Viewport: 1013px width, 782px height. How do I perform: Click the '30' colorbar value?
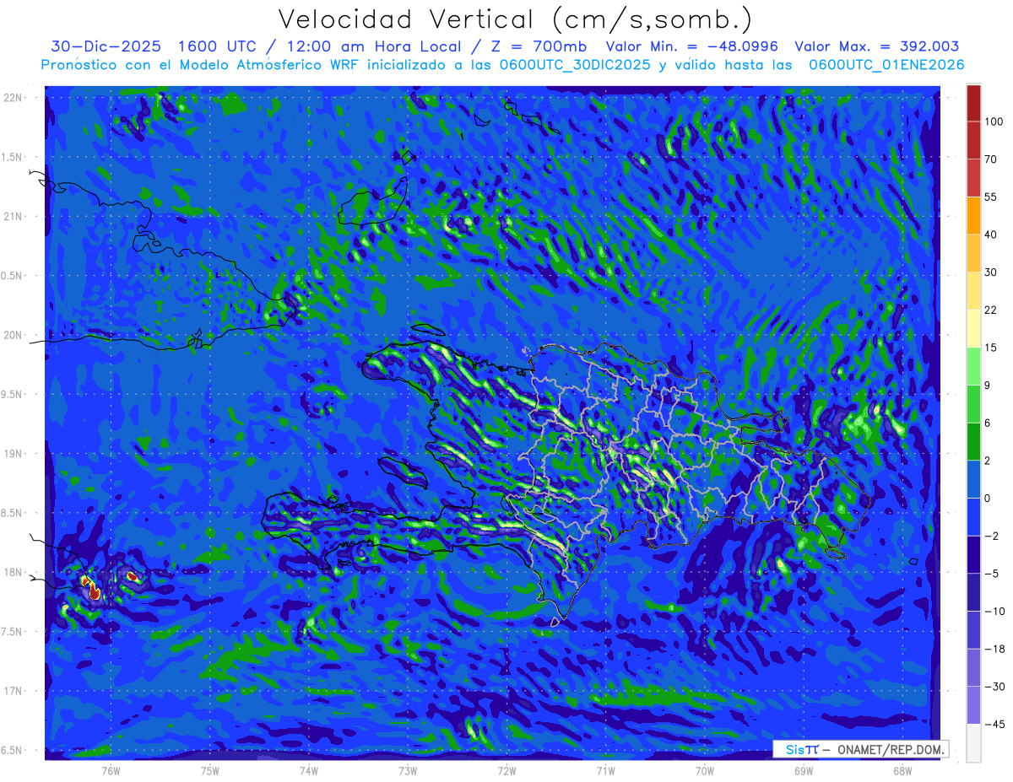pyautogui.click(x=991, y=272)
